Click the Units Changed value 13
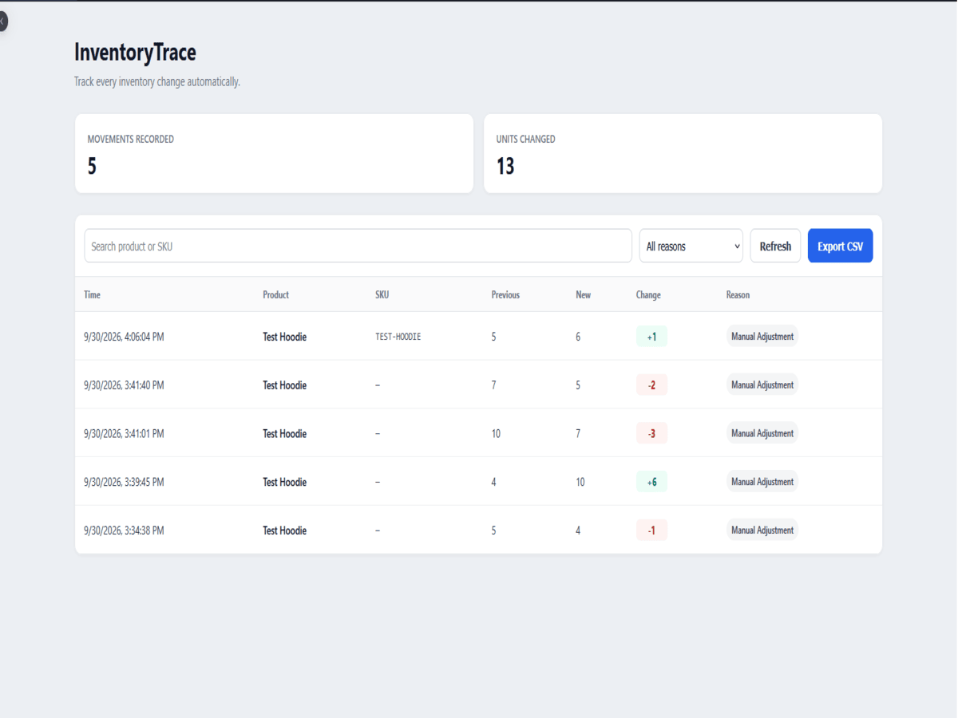This screenshot has width=958, height=718. coord(505,166)
